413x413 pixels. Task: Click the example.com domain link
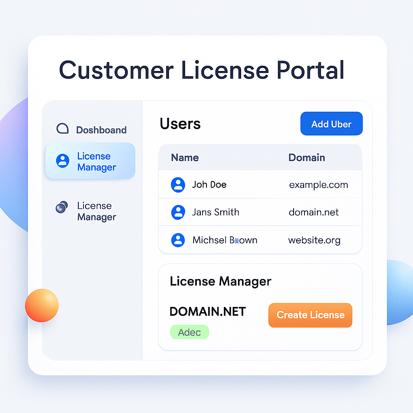[x=318, y=184]
